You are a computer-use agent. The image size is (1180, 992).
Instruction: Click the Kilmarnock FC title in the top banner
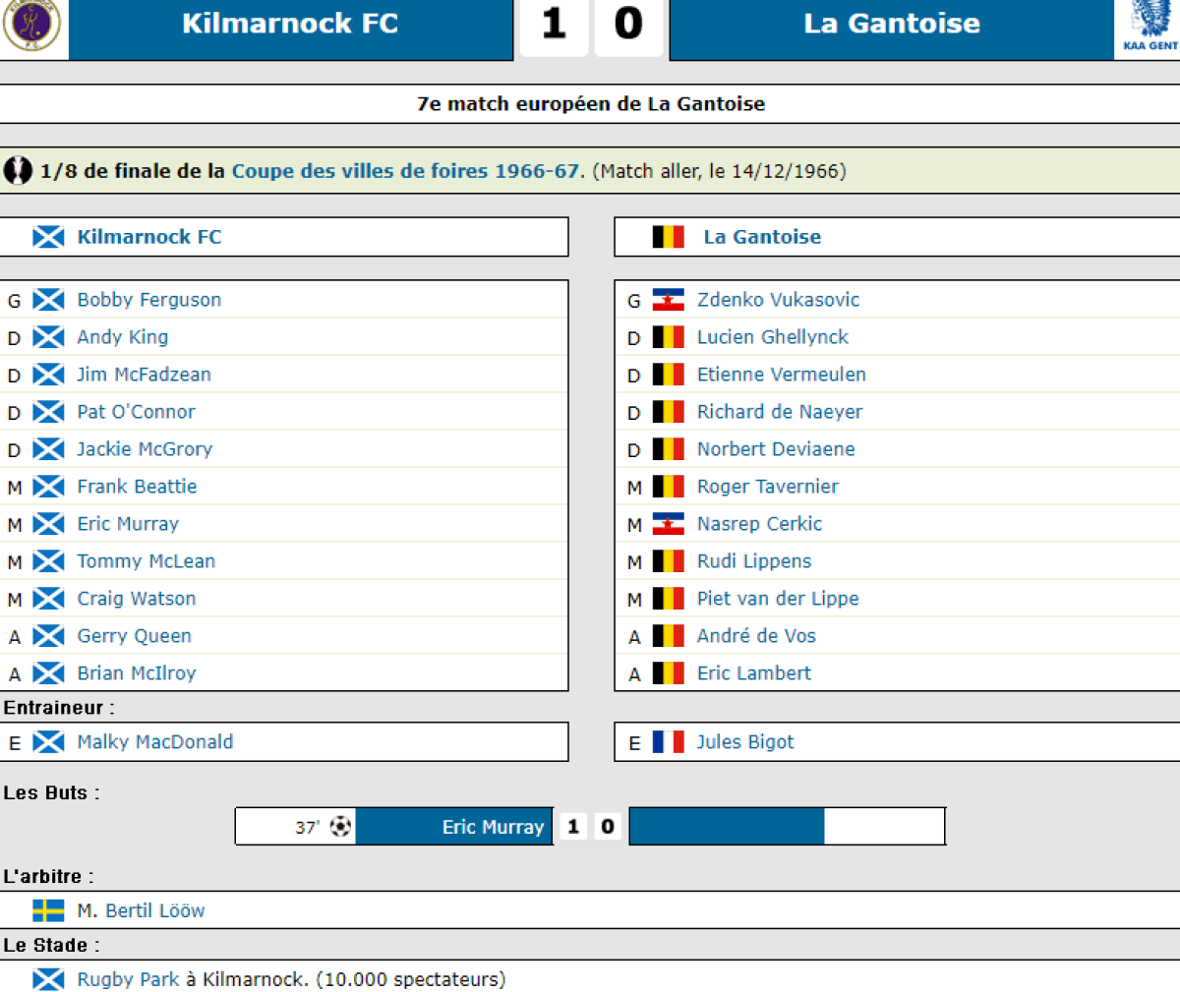click(290, 24)
